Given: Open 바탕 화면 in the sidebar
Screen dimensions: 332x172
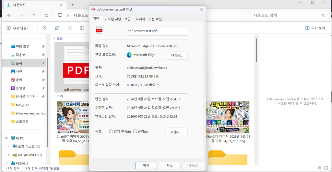Looking at the screenshot, I should point(23,47).
